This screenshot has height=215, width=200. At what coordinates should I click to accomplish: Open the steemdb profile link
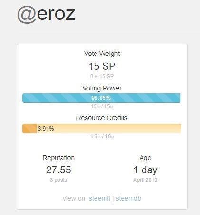[x=128, y=198]
